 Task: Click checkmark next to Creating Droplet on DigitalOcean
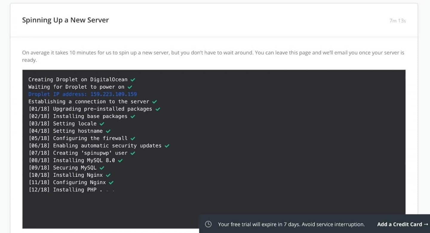pyautogui.click(x=133, y=80)
